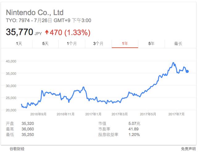198x152 pixels.
Task: Open the 免责声明 link
Action: 188,149
